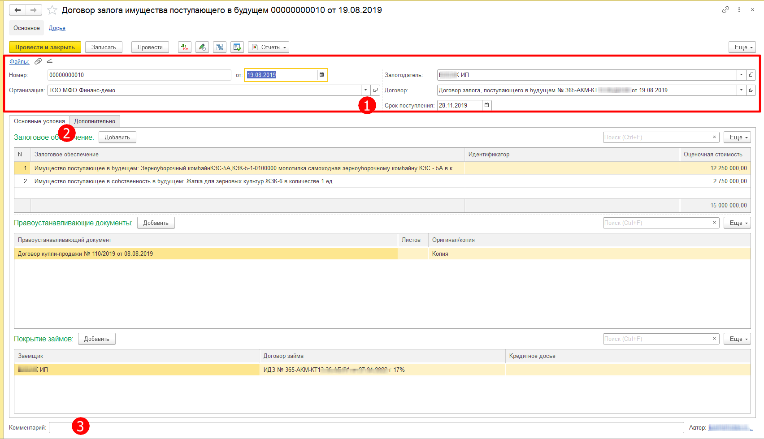This screenshot has height=439, width=764.
Task: Attach a file with the paperclip icon
Action: (x=38, y=61)
